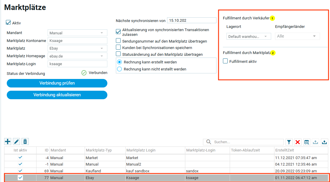
Task: Click the red X clear filter icon
Action: coord(298,142)
